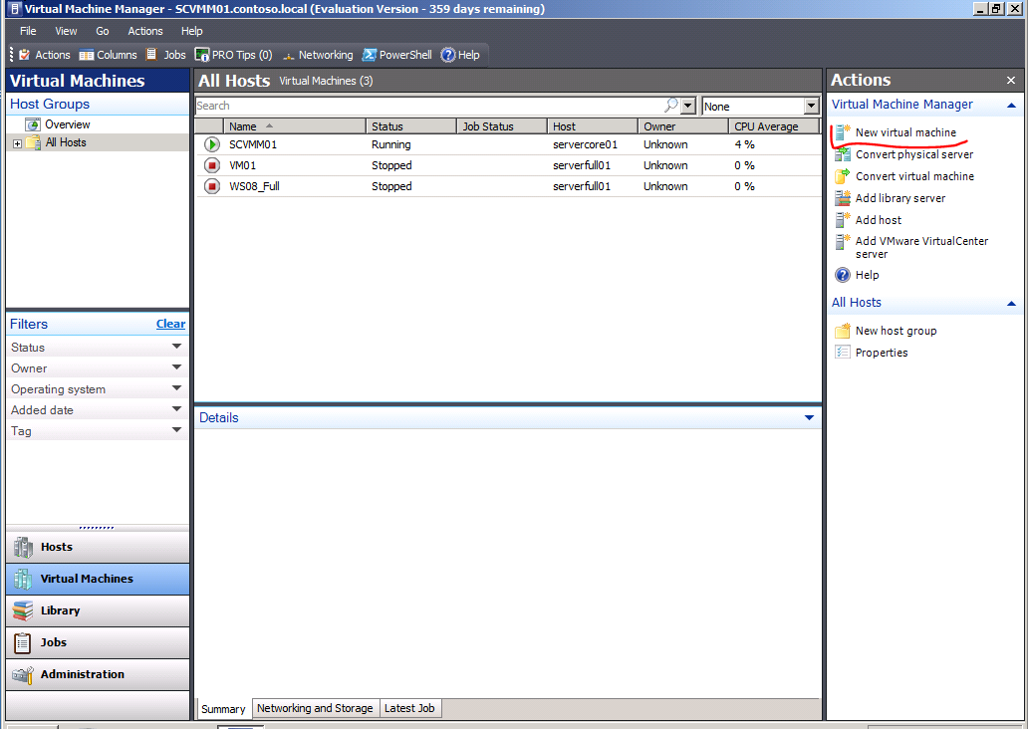Sort by CPU Average column header
Viewport: 1028px width, 729px height.
(x=774, y=126)
